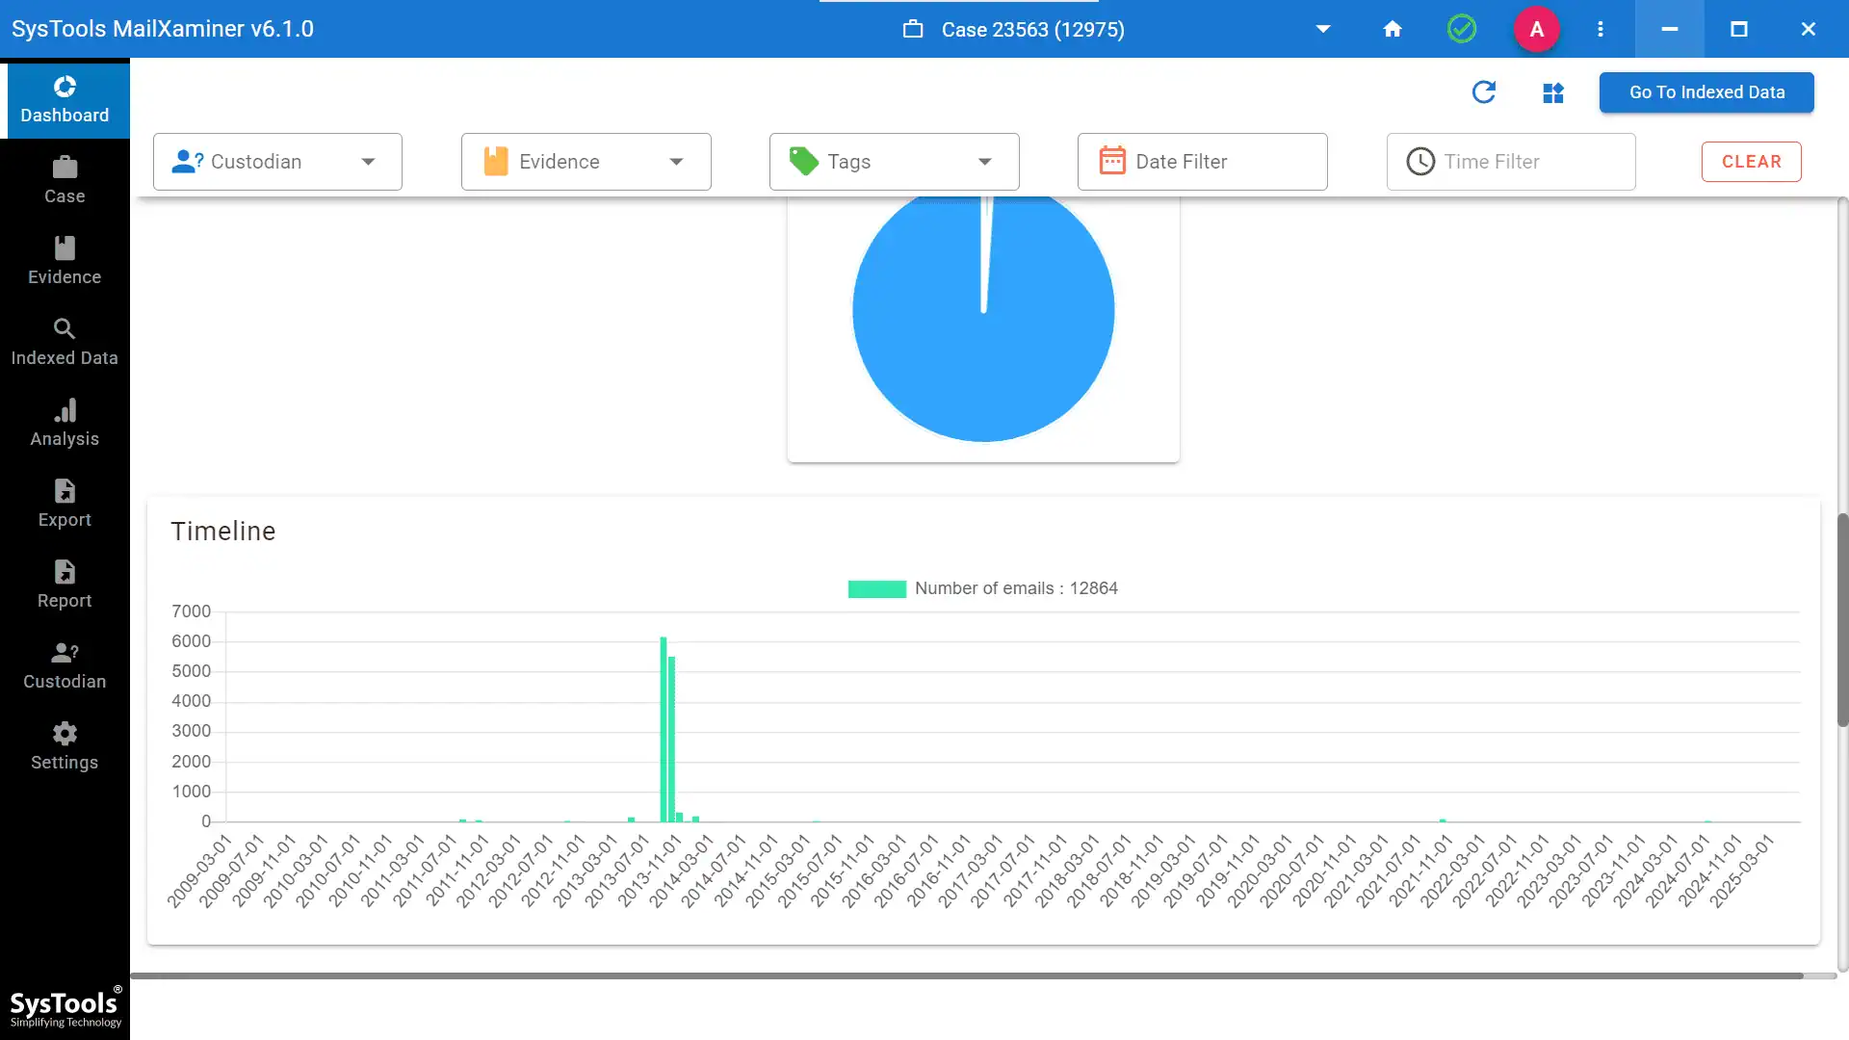Click the green checkmark status icon
Screen dimensions: 1849x1040
click(x=1462, y=29)
